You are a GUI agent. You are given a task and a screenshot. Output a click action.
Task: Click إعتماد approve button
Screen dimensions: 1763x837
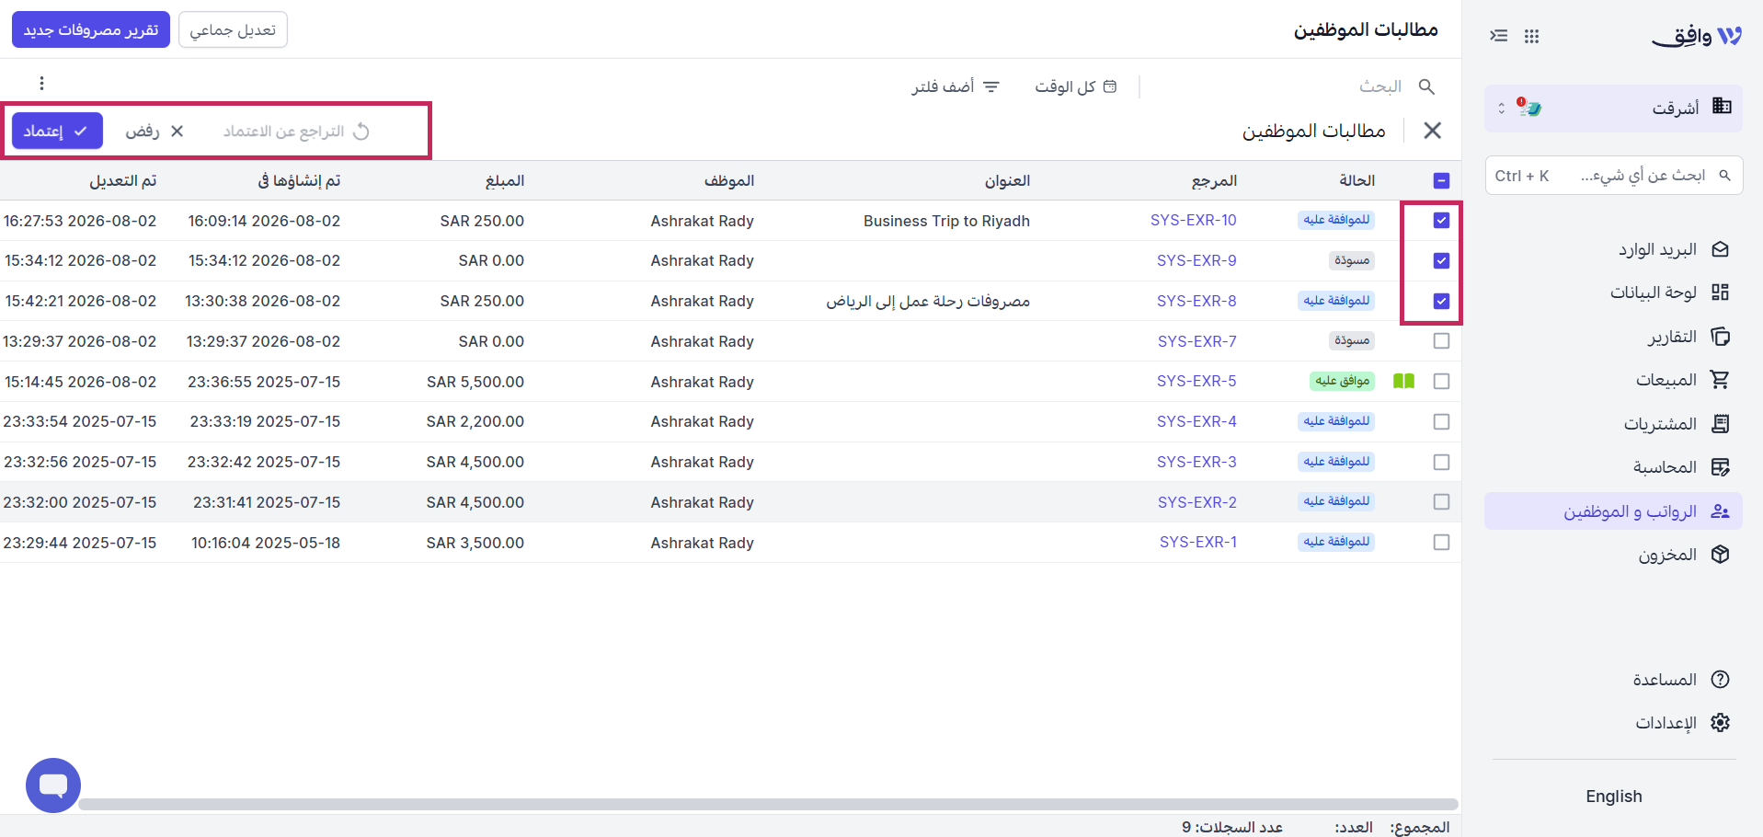[x=57, y=132]
